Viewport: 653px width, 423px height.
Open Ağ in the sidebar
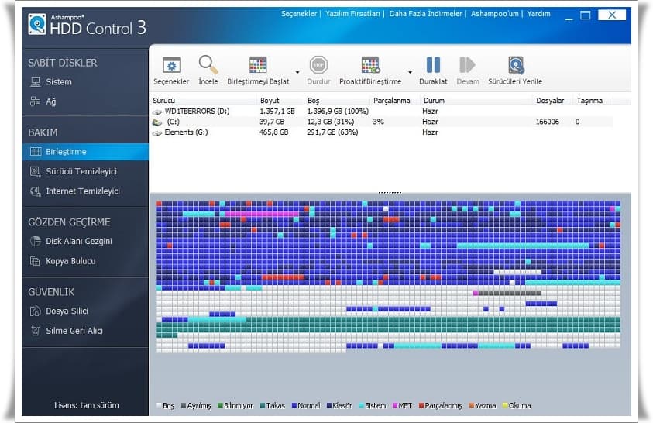click(43, 101)
